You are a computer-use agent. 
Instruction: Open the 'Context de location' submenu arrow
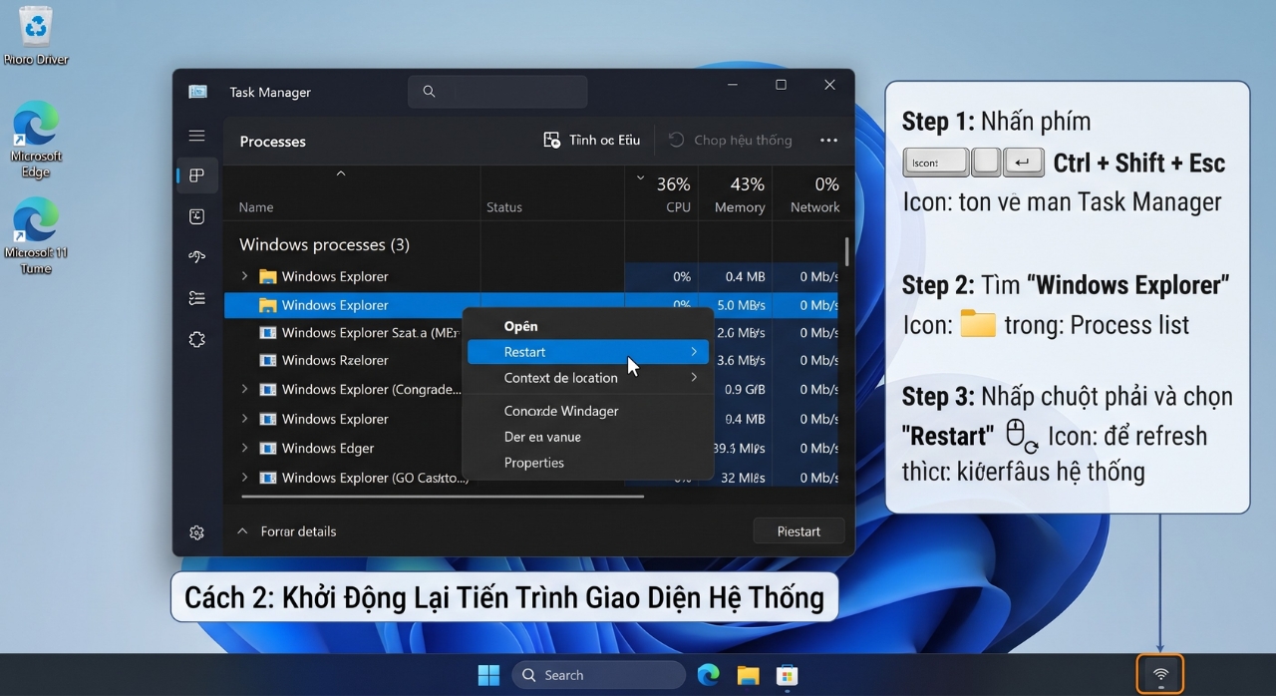click(x=694, y=378)
